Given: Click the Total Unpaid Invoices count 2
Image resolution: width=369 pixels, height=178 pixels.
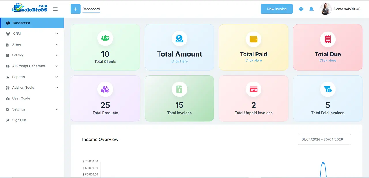Looking at the screenshot, I should [254, 105].
